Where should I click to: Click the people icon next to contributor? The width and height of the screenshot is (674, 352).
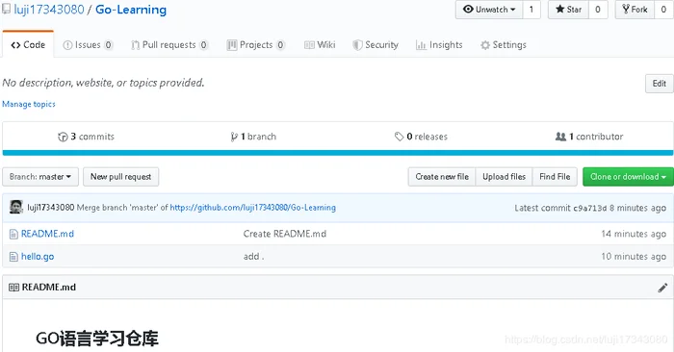click(x=560, y=137)
